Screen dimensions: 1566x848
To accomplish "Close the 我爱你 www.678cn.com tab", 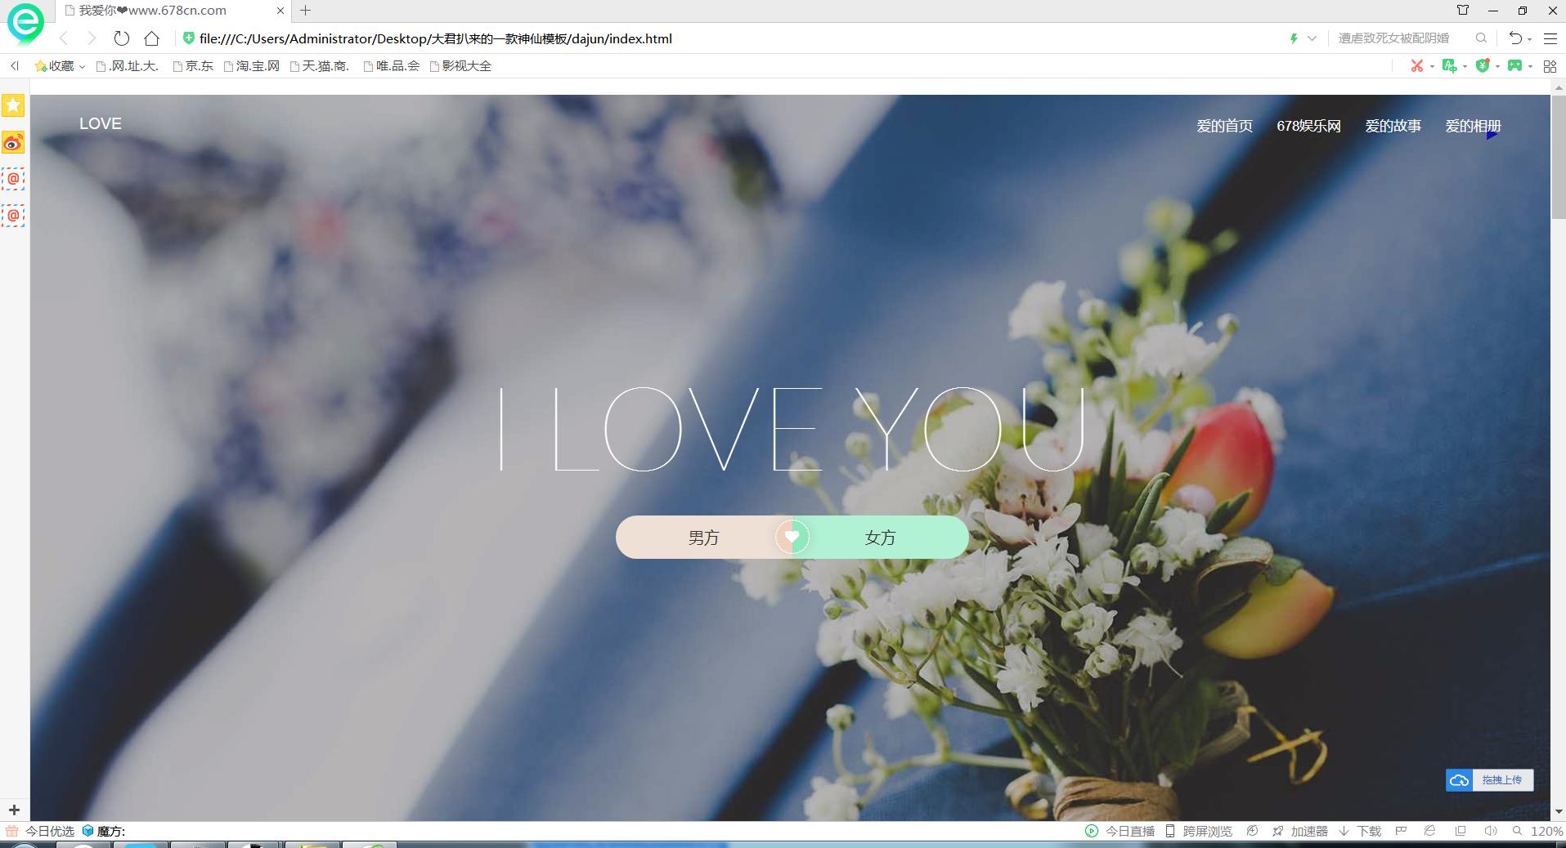I will (280, 11).
